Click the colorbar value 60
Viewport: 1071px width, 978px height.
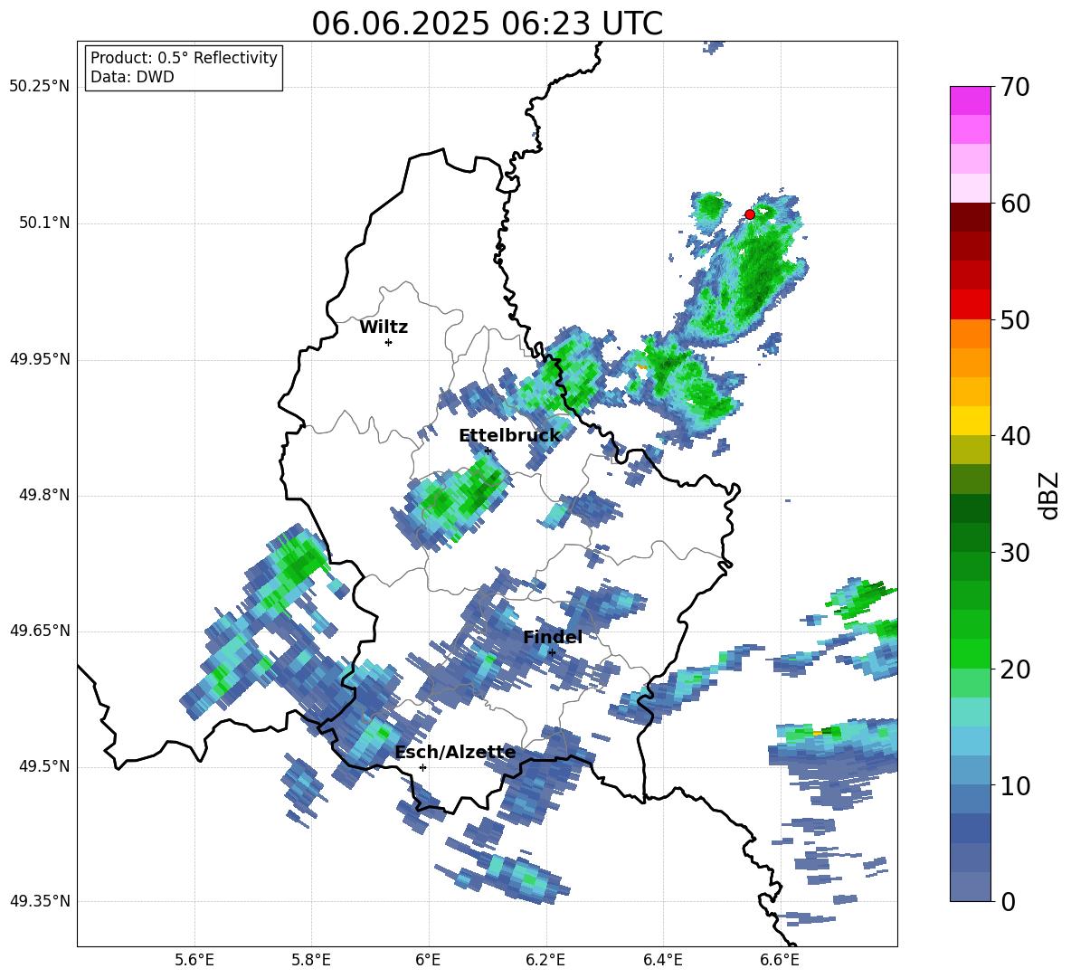[x=1015, y=204]
